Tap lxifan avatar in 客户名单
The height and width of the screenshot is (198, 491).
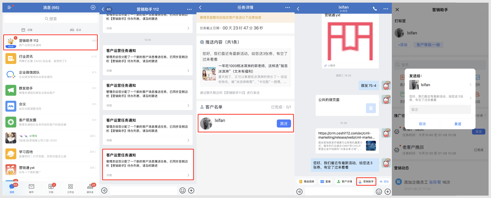click(206, 124)
